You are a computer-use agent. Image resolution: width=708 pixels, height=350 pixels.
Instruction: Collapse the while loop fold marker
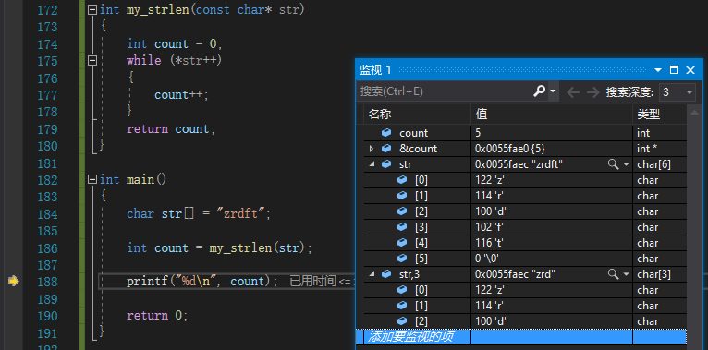coord(92,60)
